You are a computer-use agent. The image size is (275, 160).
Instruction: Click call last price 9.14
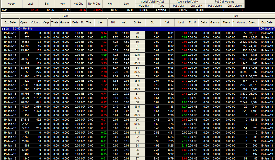[104, 33]
